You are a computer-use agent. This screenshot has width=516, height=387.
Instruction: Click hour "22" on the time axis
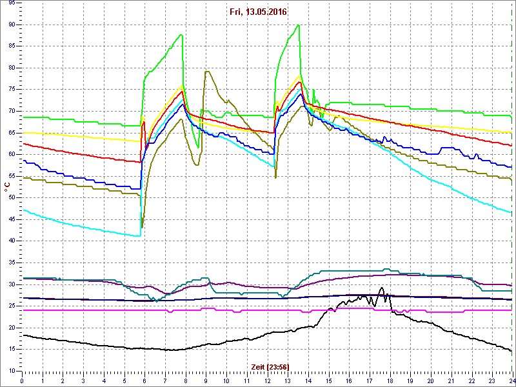pyautogui.click(x=471, y=382)
